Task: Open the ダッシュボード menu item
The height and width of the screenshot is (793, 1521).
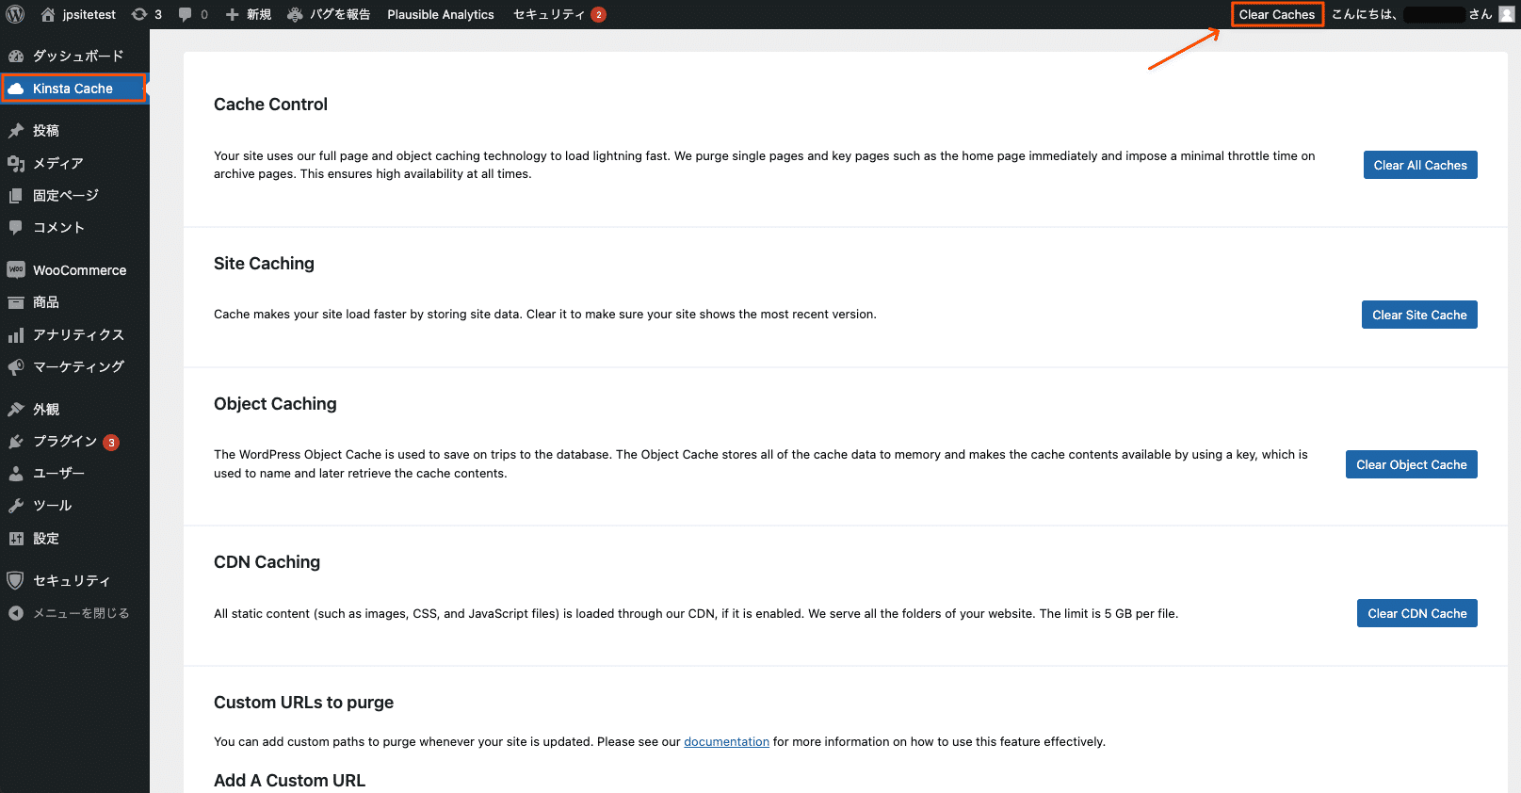Action: point(74,56)
